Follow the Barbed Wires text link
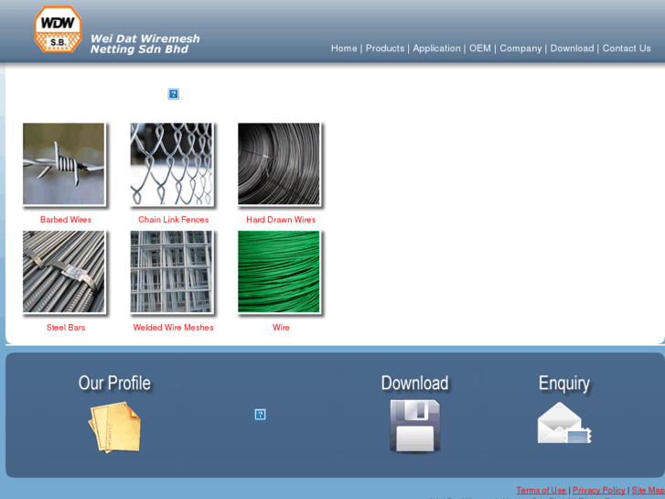 [66, 220]
